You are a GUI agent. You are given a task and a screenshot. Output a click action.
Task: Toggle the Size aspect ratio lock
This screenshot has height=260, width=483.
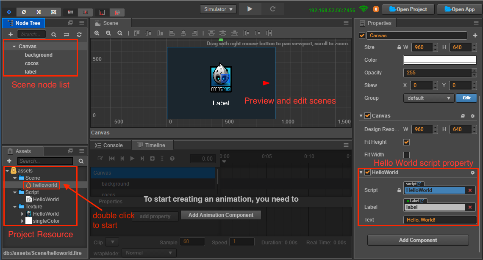pos(399,47)
